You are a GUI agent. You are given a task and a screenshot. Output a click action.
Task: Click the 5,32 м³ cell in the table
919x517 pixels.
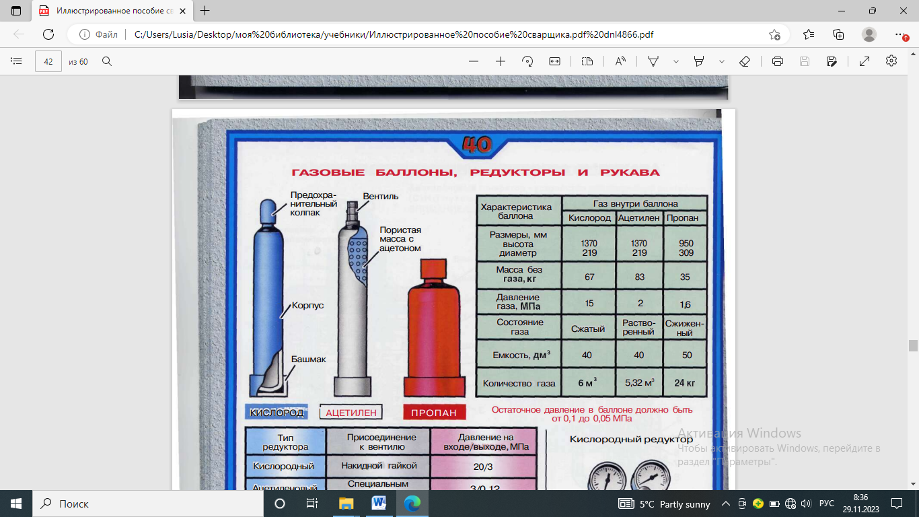tap(639, 383)
